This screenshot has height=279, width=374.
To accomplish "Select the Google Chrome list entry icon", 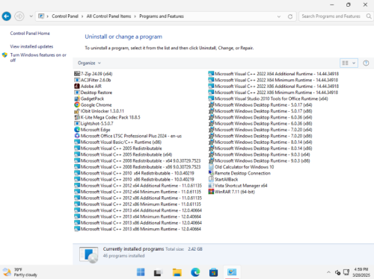I will 77,105.
